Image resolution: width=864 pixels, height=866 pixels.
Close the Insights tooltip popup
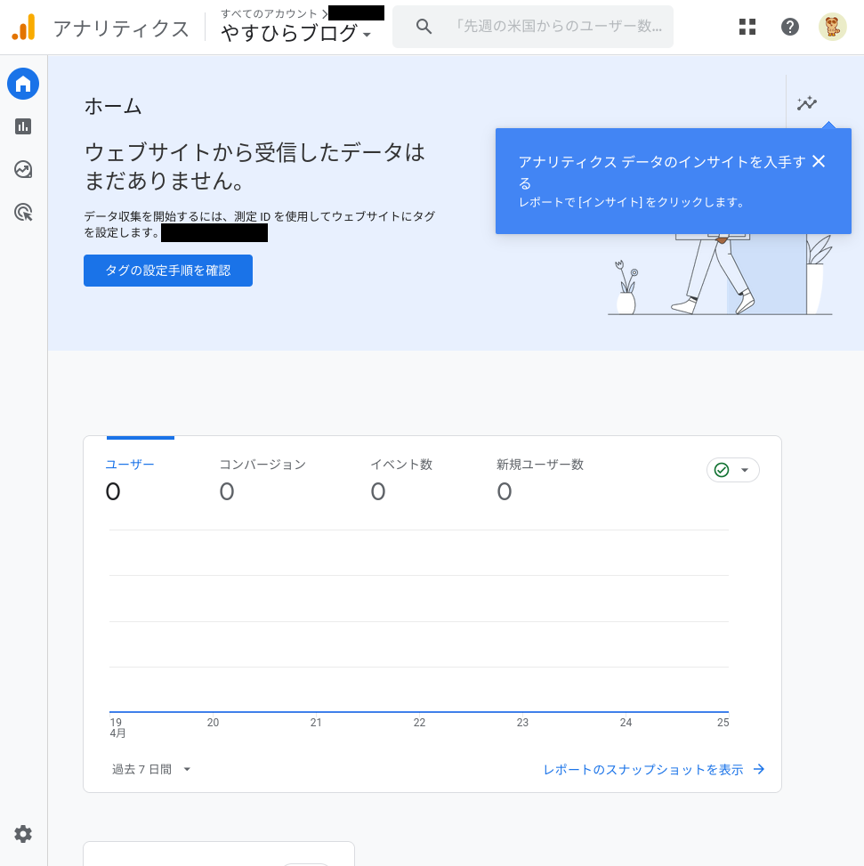819,161
